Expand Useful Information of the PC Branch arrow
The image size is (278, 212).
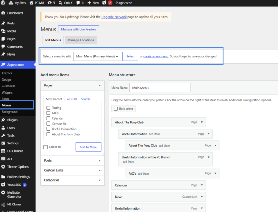[209, 157]
